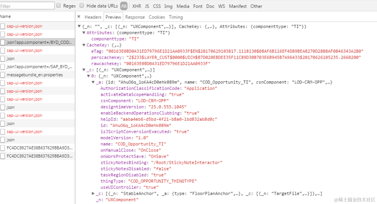Click the isJScriptConversionExecuted property
Screen dimensions: 377x204
[x=145, y=131]
